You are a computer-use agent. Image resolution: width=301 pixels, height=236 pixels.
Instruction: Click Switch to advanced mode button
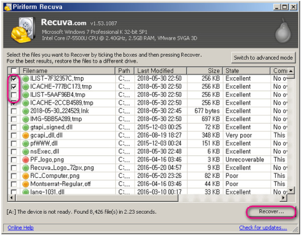click(263, 58)
